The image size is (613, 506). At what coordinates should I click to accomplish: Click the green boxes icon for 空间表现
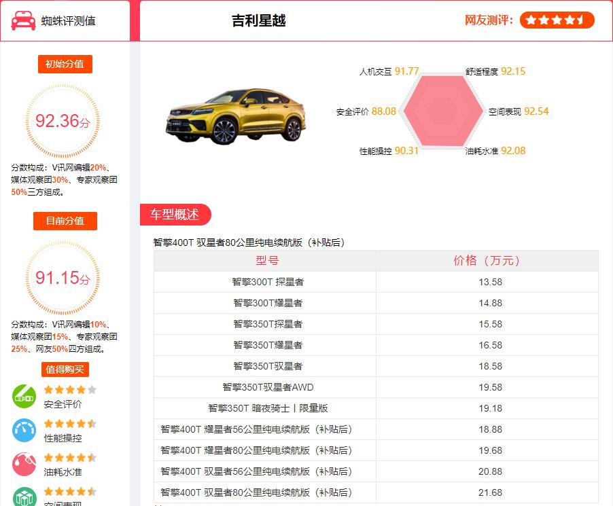tap(24, 496)
